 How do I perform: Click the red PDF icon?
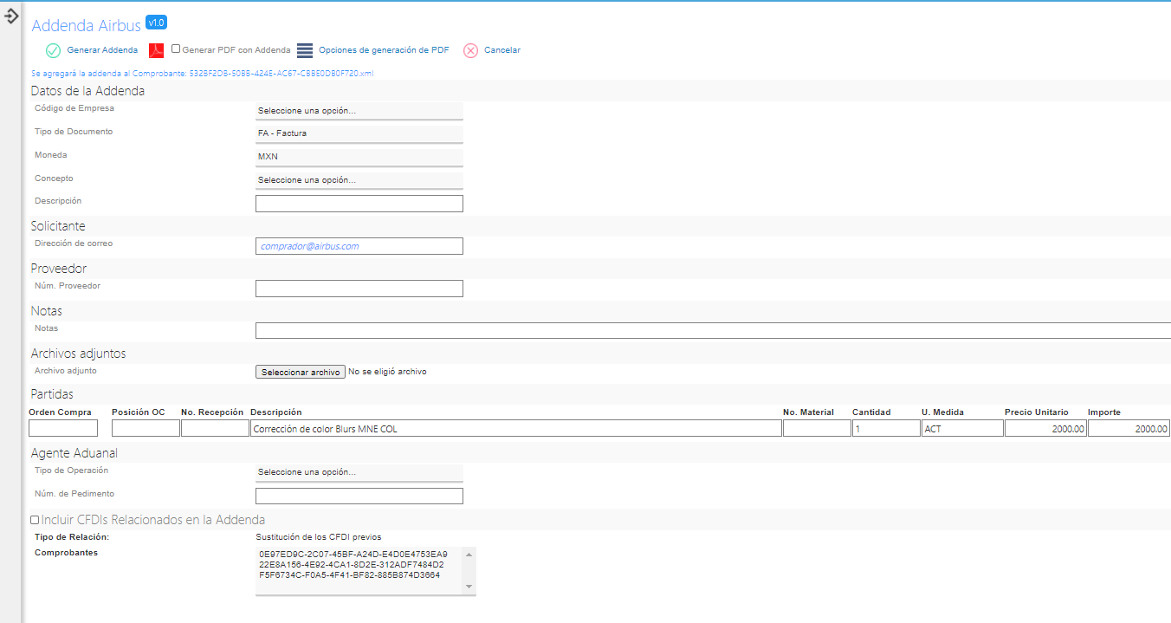tap(157, 50)
